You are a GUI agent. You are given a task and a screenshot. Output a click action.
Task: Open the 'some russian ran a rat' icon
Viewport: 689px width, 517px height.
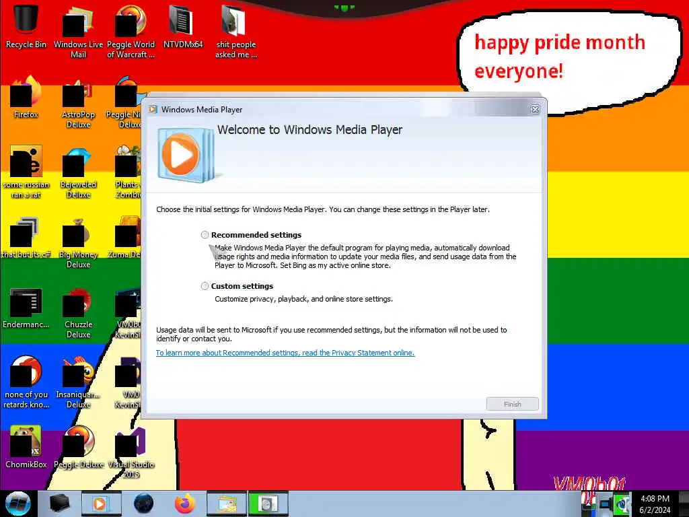point(26,172)
